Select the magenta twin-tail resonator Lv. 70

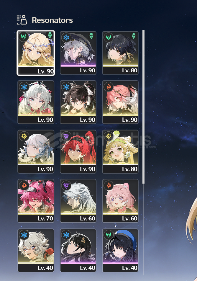pos(36,201)
